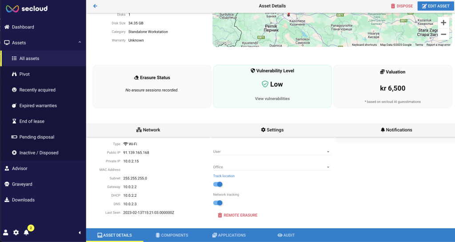The width and height of the screenshot is (455, 242).
Task: Open the Office dropdown
Action: coord(272,167)
